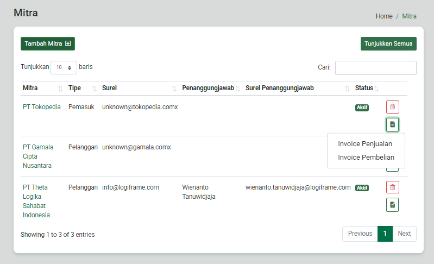
Task: Go to the Previous page
Action: coord(360,234)
